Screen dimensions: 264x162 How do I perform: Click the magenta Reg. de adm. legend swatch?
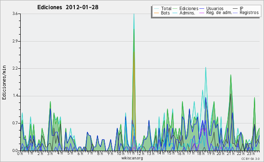tap(202, 13)
